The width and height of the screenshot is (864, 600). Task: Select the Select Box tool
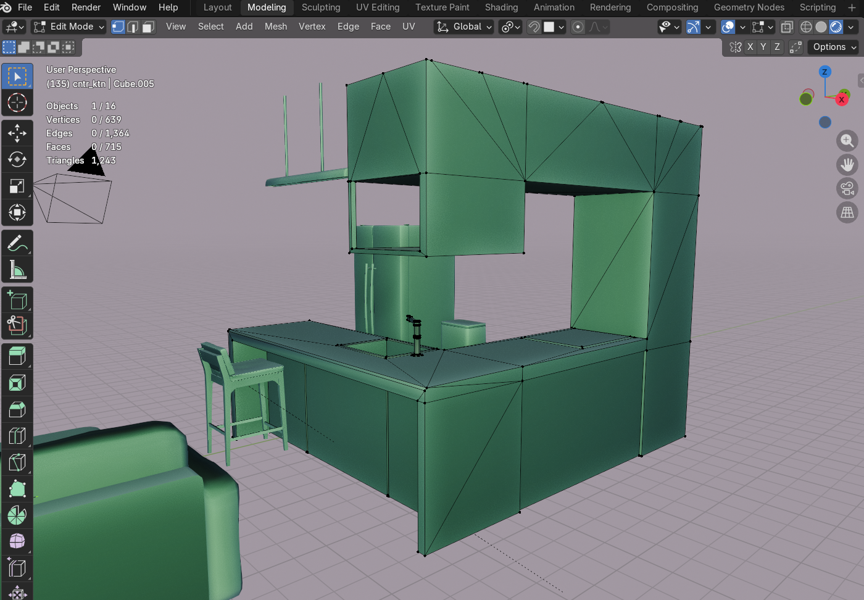click(x=17, y=77)
